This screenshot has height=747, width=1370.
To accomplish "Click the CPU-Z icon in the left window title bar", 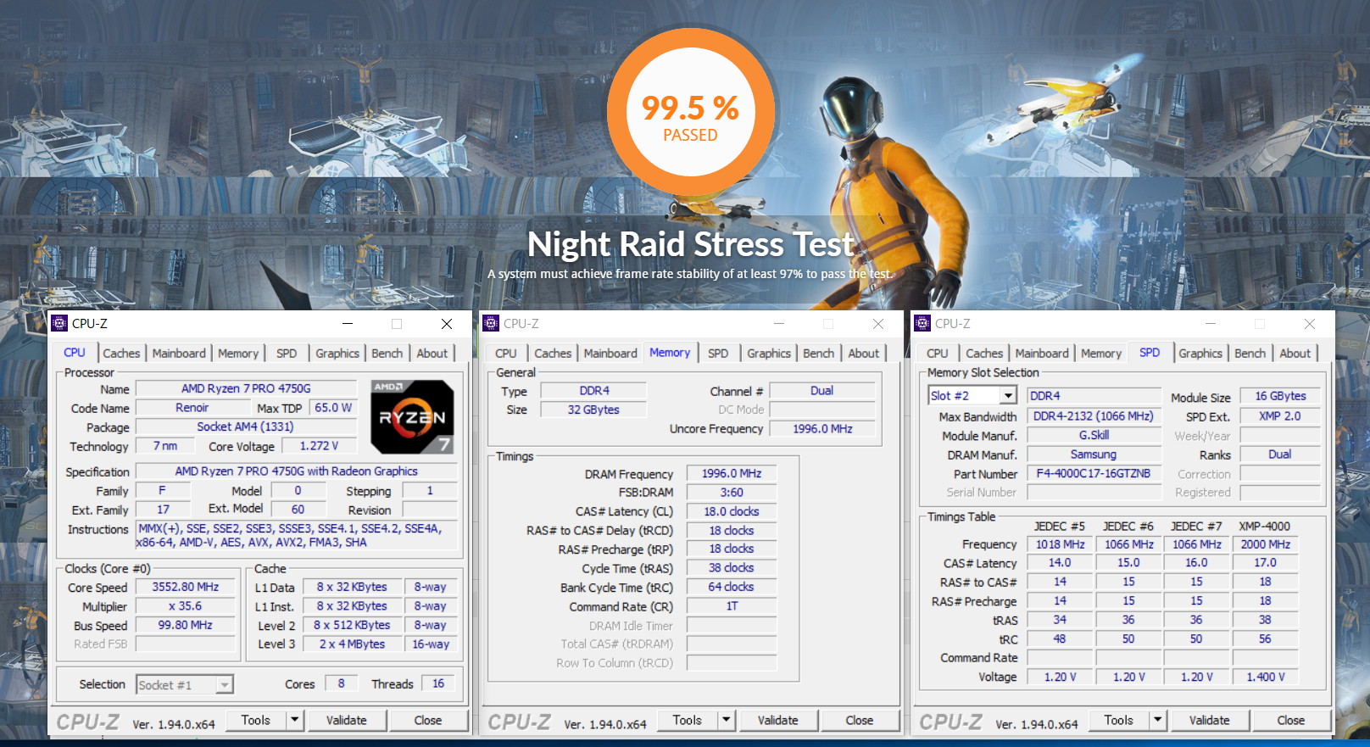I will click(x=59, y=323).
